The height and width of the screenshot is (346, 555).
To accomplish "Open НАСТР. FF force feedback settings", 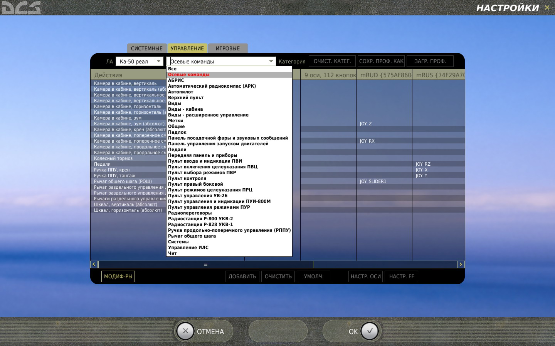I will (401, 276).
